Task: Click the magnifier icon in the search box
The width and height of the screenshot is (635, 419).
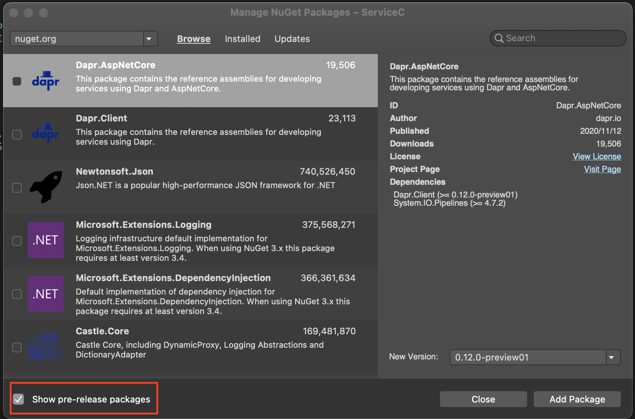Action: tap(499, 38)
